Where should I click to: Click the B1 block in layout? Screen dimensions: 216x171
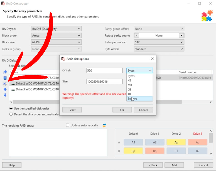(176, 151)
